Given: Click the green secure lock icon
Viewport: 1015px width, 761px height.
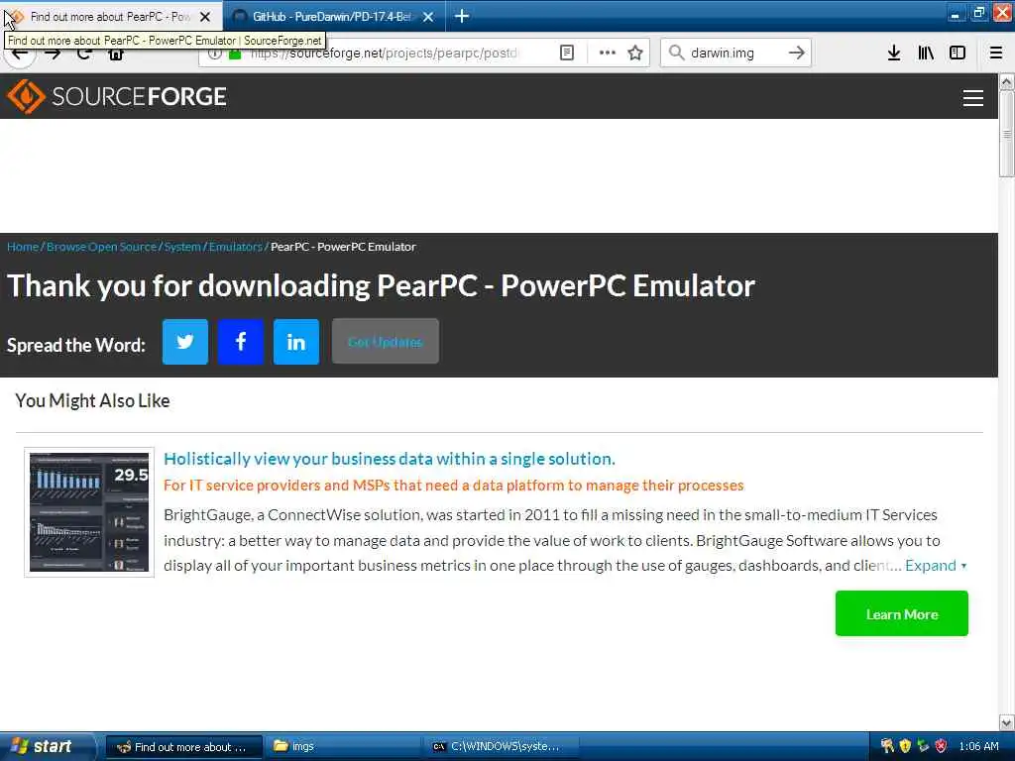Looking at the screenshot, I should [235, 54].
